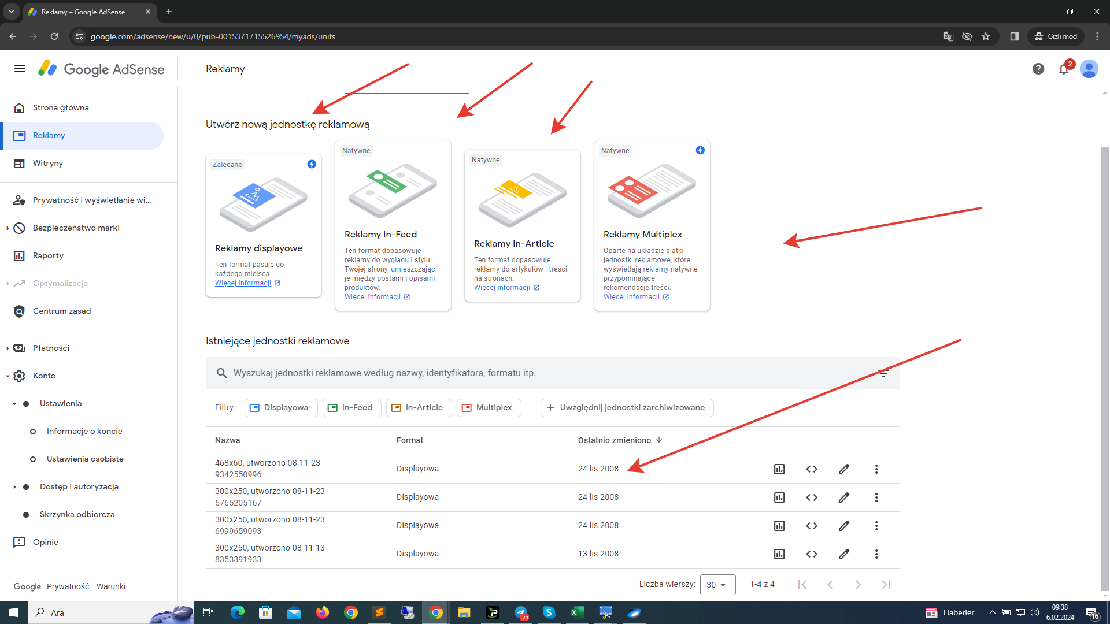Open Informacje o koncie

[84, 432]
